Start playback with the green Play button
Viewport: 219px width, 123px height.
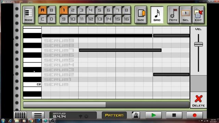coord(154,115)
